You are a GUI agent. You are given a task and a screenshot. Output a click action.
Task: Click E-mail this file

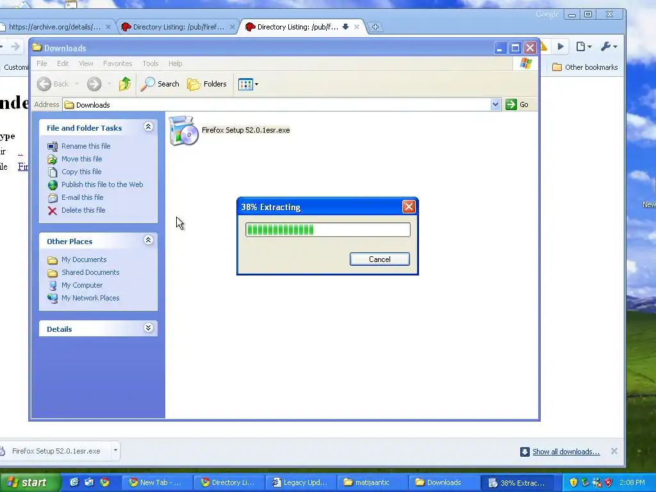click(82, 197)
